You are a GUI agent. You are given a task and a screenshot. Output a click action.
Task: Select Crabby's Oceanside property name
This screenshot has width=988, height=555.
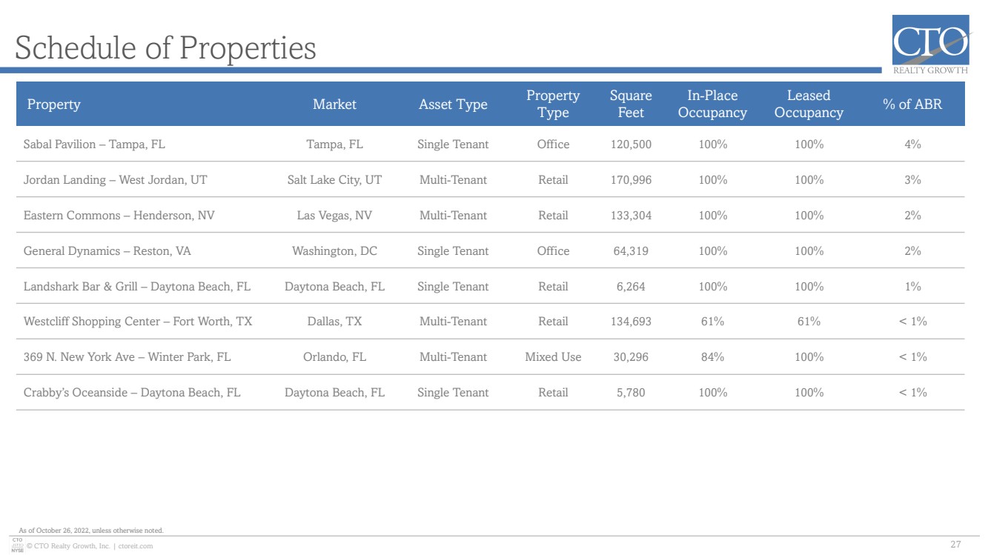point(132,393)
